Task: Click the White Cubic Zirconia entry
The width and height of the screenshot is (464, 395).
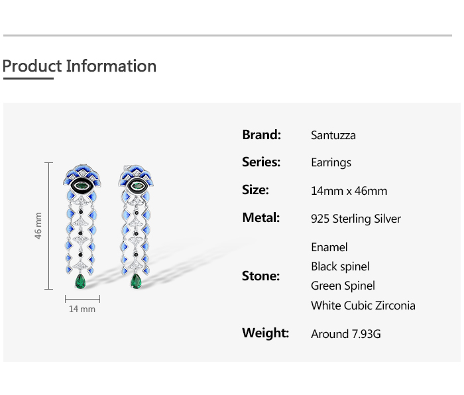Action: tap(363, 306)
